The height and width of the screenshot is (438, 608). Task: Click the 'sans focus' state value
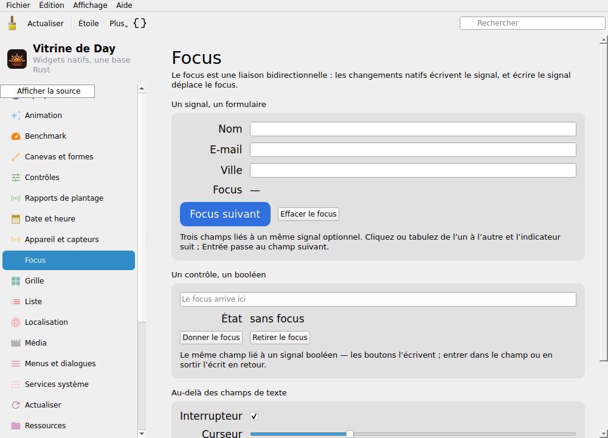coord(277,319)
